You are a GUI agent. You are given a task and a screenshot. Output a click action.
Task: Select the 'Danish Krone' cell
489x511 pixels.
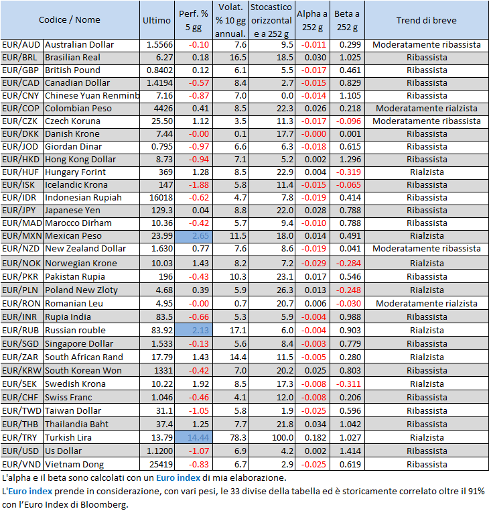click(92, 134)
